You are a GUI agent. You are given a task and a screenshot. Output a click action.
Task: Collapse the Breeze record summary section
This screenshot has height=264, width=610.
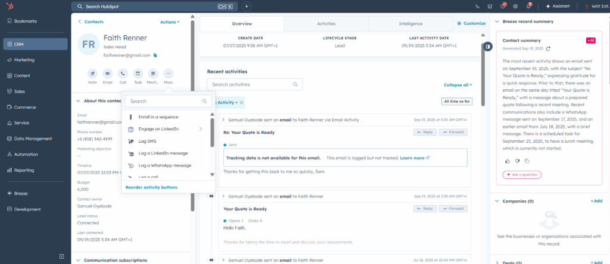(497, 21)
